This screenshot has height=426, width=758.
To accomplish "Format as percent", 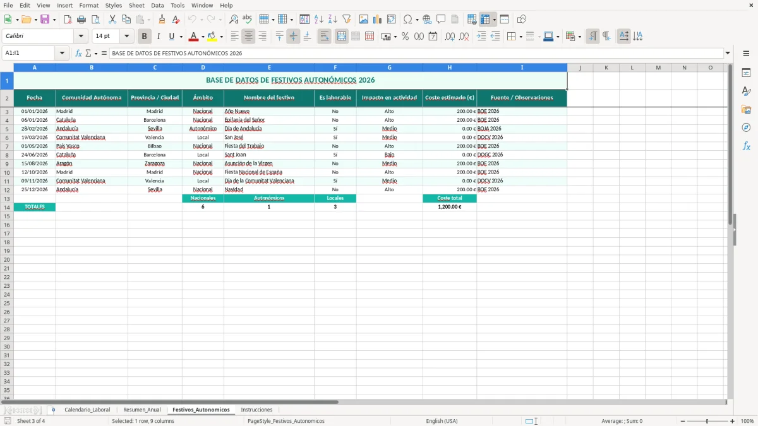I will coord(405,37).
